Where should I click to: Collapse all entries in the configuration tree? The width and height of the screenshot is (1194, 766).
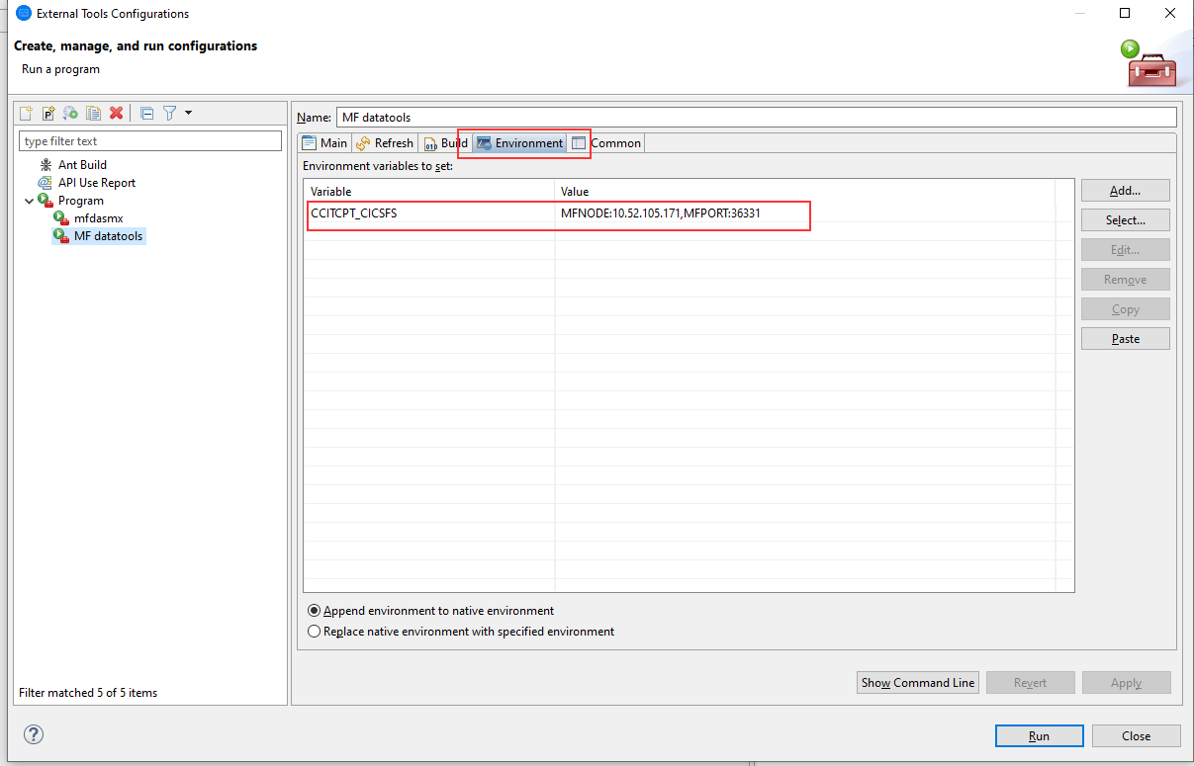[145, 113]
